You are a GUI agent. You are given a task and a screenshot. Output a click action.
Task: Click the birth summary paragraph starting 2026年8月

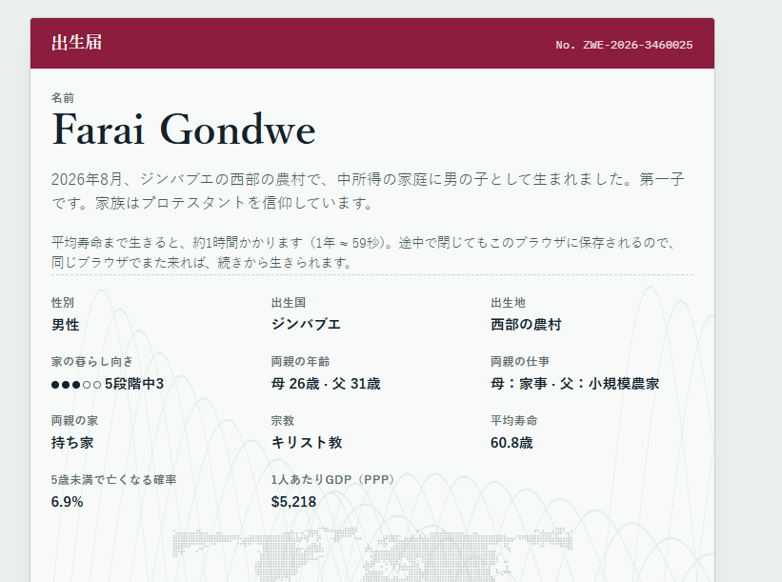coord(368,191)
